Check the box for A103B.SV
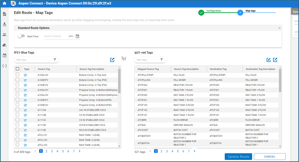This screenshot has height=162, width=299. coord(17,105)
